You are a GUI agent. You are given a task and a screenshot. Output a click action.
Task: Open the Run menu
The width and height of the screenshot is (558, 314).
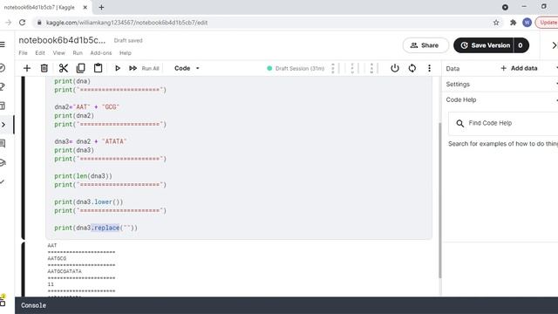tap(78, 52)
